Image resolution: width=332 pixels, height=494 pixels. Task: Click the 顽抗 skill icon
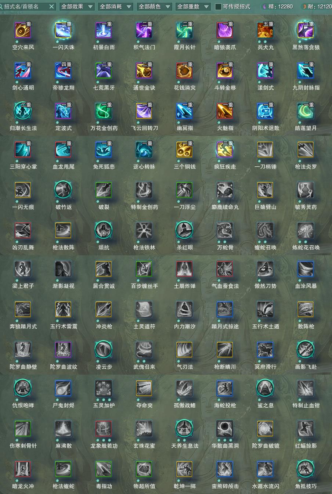pyautogui.click(x=104, y=231)
